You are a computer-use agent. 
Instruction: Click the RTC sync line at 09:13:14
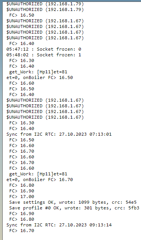tap(59, 225)
